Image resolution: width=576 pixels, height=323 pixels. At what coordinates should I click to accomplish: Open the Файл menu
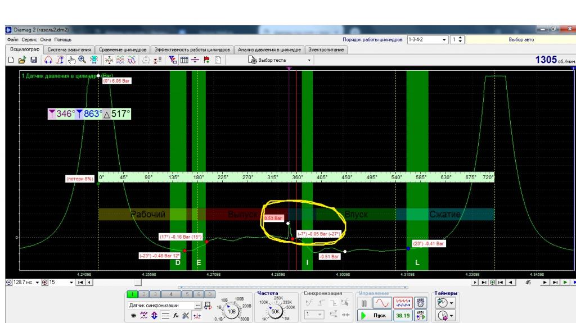click(x=12, y=40)
